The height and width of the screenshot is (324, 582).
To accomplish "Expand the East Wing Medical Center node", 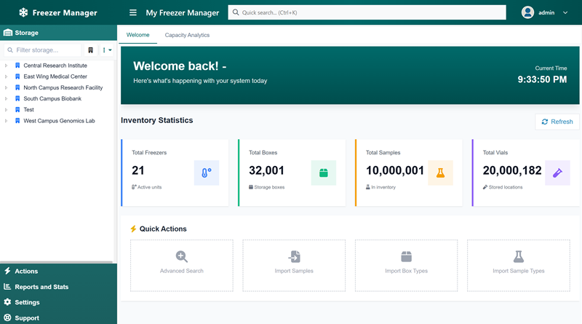I will pos(6,76).
